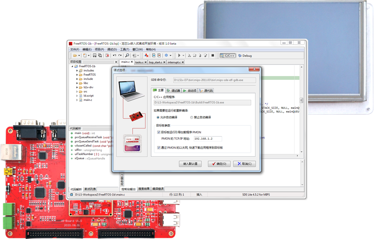Select 禁止自动编译 radio button
374x239 pixels.
pos(192,117)
